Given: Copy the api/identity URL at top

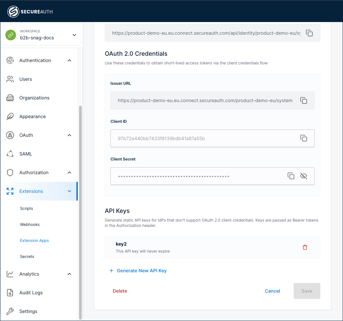Looking at the screenshot, I should (x=309, y=33).
